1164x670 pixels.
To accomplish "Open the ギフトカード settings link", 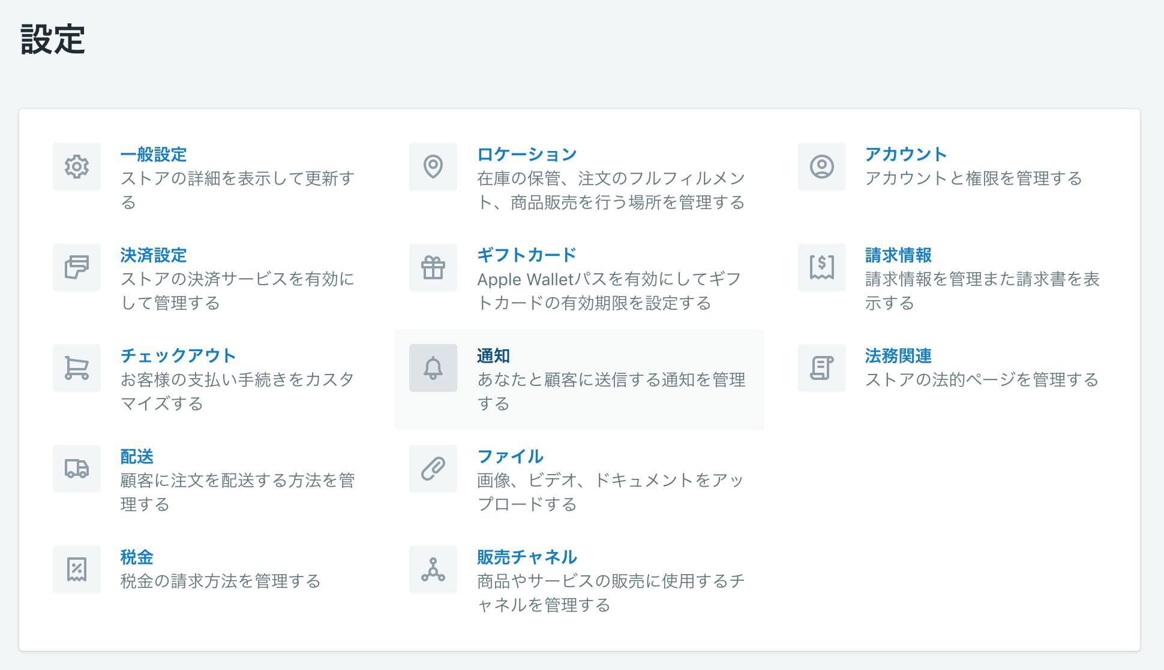I will tap(526, 255).
